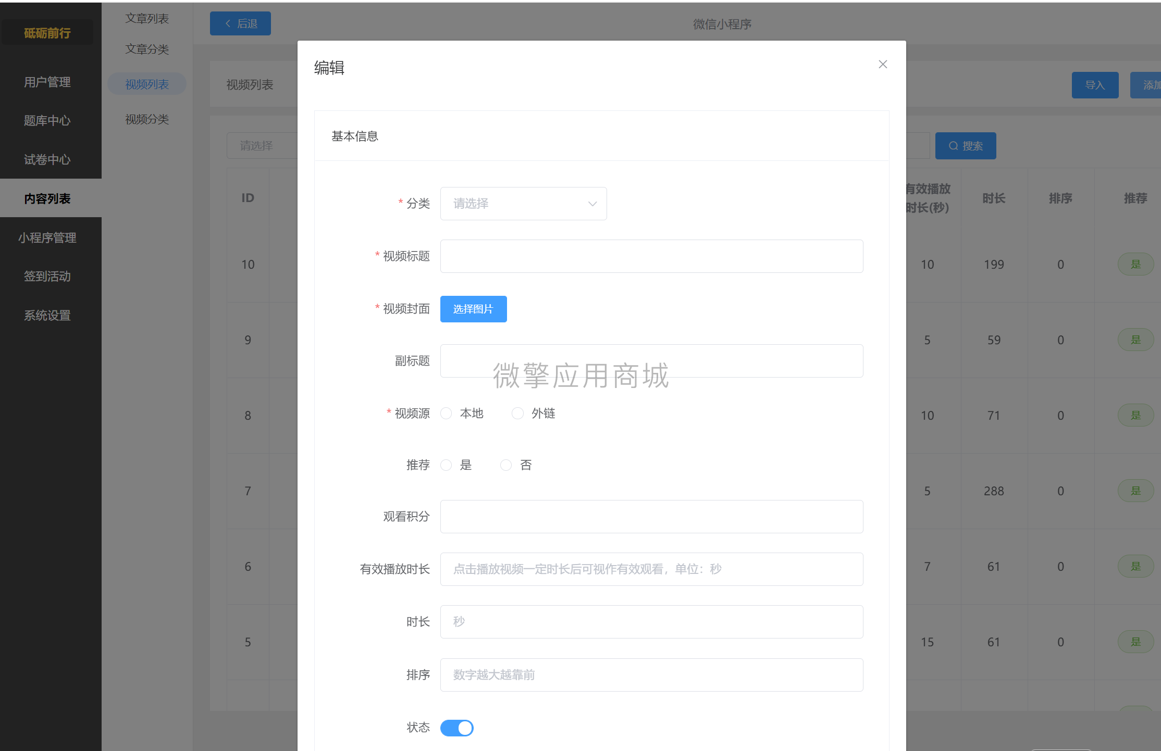Click the 搜索 button
The height and width of the screenshot is (751, 1161).
tap(966, 146)
